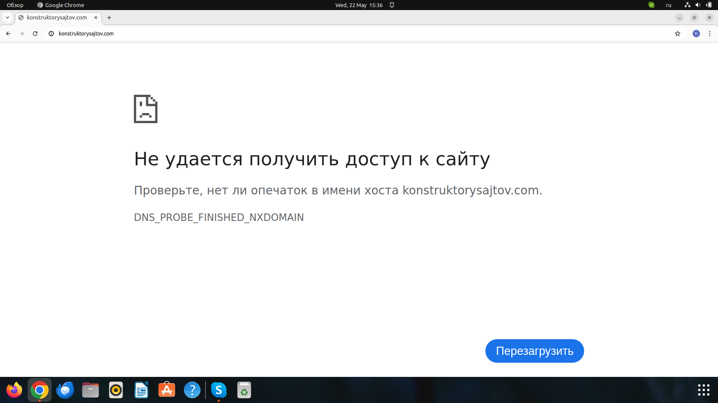Open the Help application
The image size is (718, 403).
pos(192,390)
